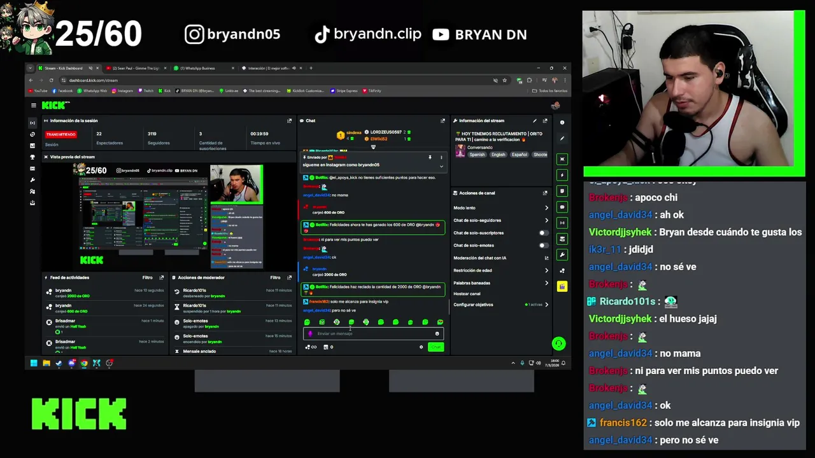Screen dimensions: 815x458
Task: Expand Restricción de edad options
Action: (546, 270)
